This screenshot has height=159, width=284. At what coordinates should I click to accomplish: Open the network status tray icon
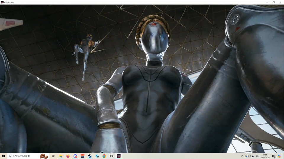[x=246, y=156]
